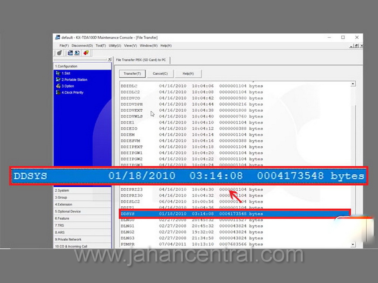Open 4.Clock Priority setting
The image size is (378, 283).
[x=72, y=92]
